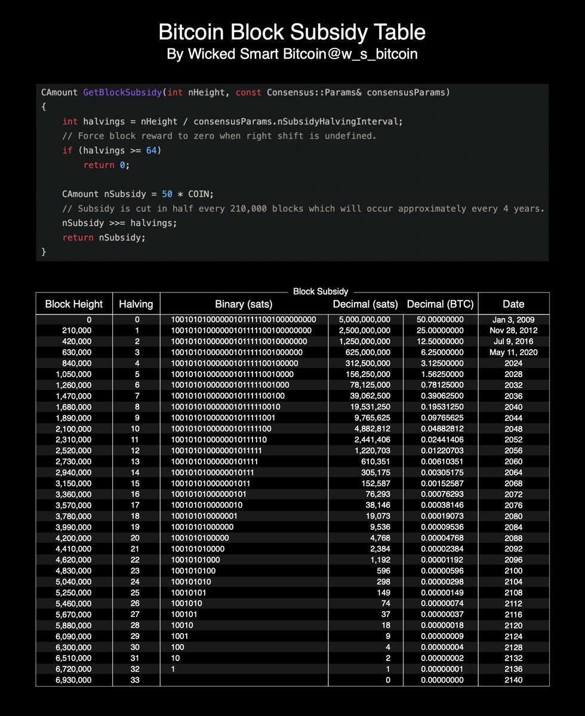
Task: Click BTC value '50.00000000'
Action: pyautogui.click(x=440, y=320)
